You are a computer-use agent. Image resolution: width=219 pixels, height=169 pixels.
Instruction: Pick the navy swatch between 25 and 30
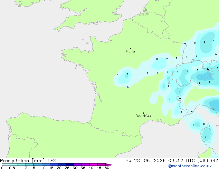70,165
